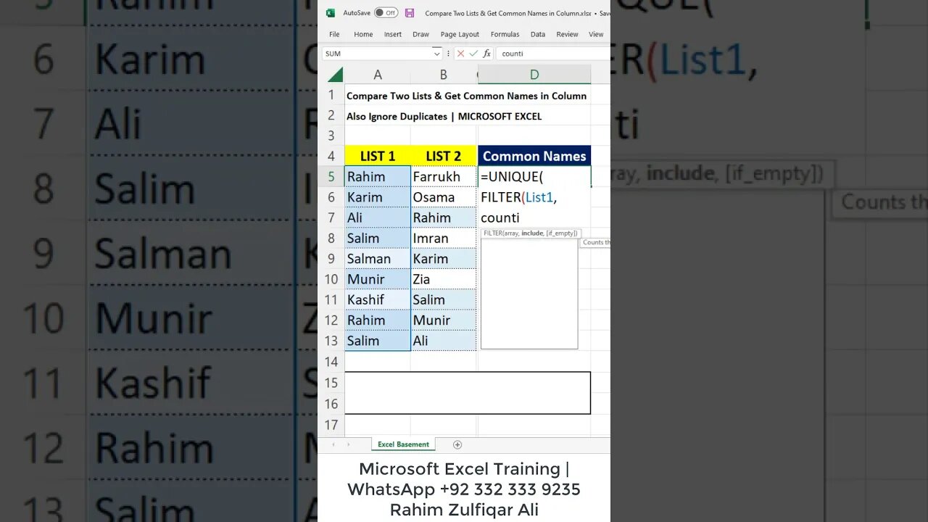Select the Excel Basement sheet tab
This screenshot has height=522, width=928.
tap(403, 444)
